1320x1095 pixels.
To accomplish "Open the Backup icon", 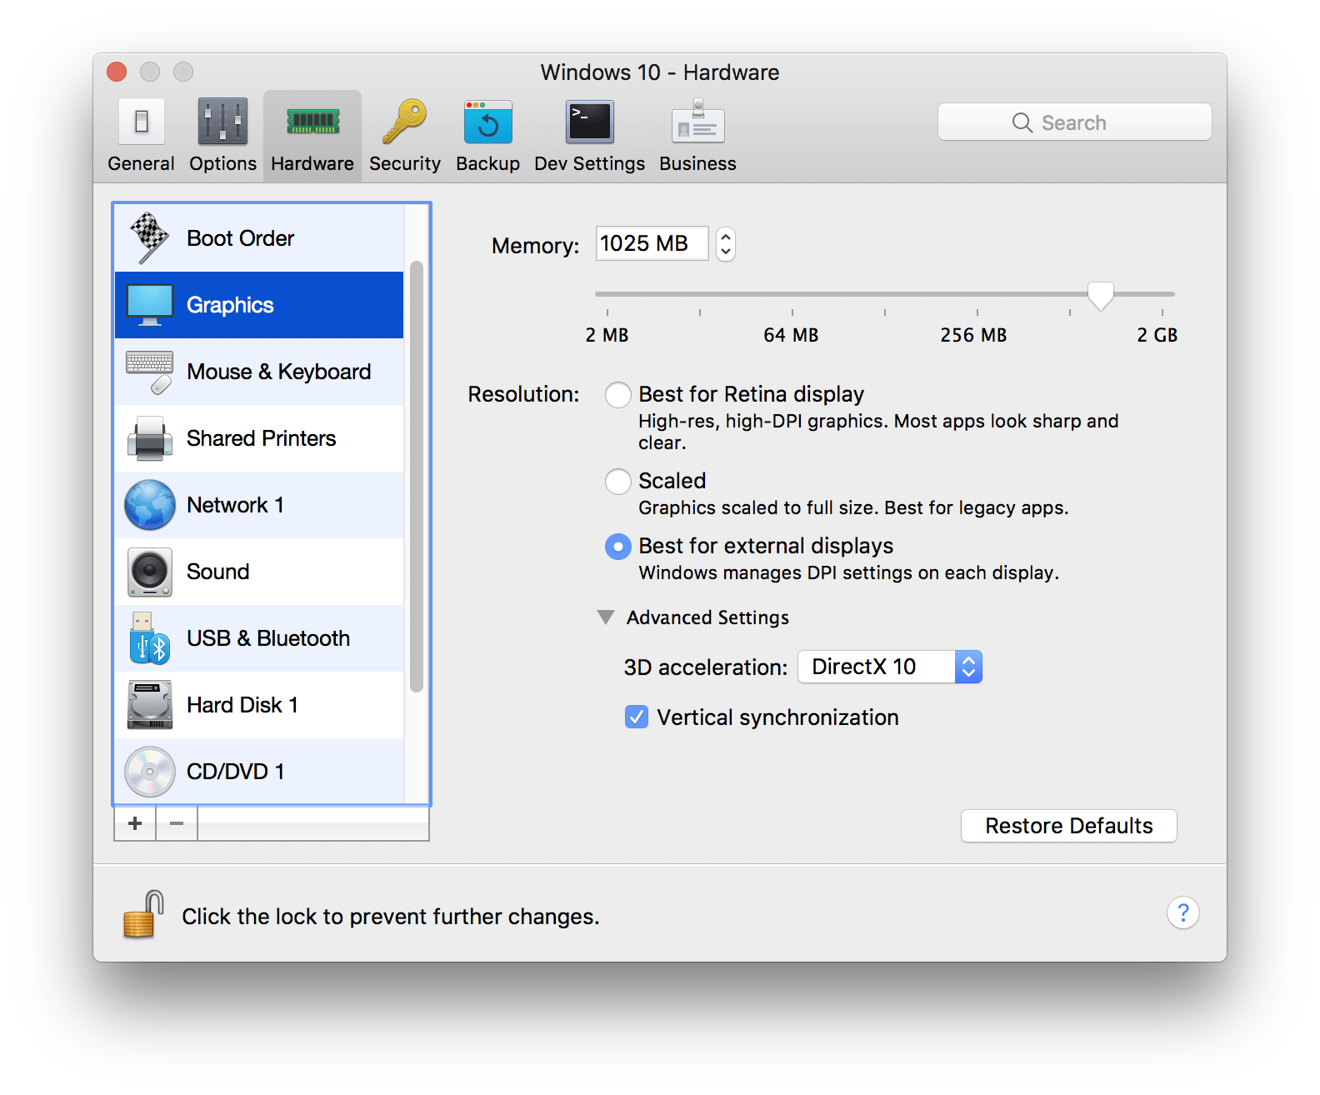I will [487, 122].
